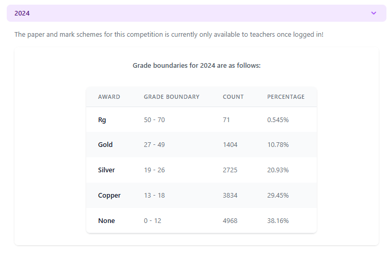Viewport: 388px width, 253px height.
Task: Click the Gold percentage 10.78%
Action: click(x=278, y=145)
